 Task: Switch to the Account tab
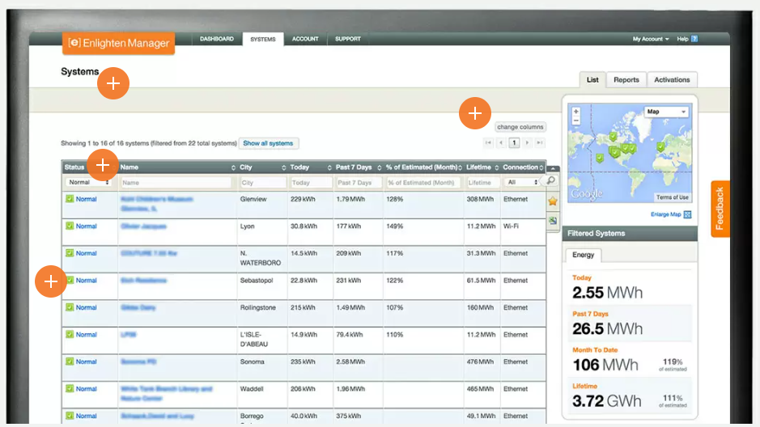(305, 39)
